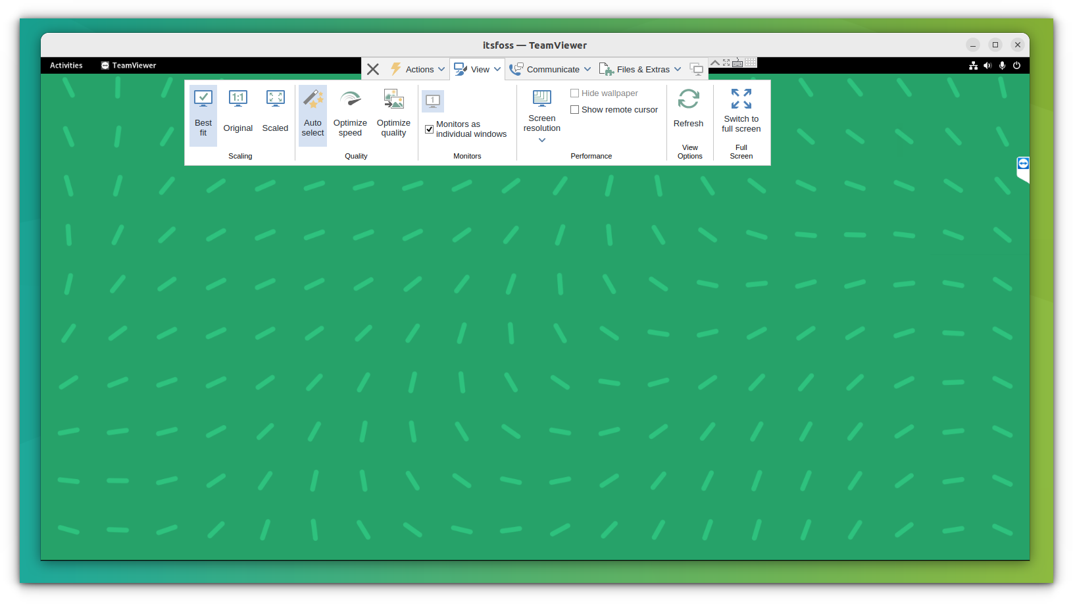Click the volume icon in remote top bar
Image resolution: width=1073 pixels, height=604 pixels.
pos(987,65)
